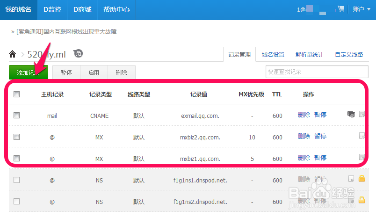Click the f1g1ns1.dnspod.net. record value
Viewport: 376px width, 218px height.
click(x=200, y=181)
